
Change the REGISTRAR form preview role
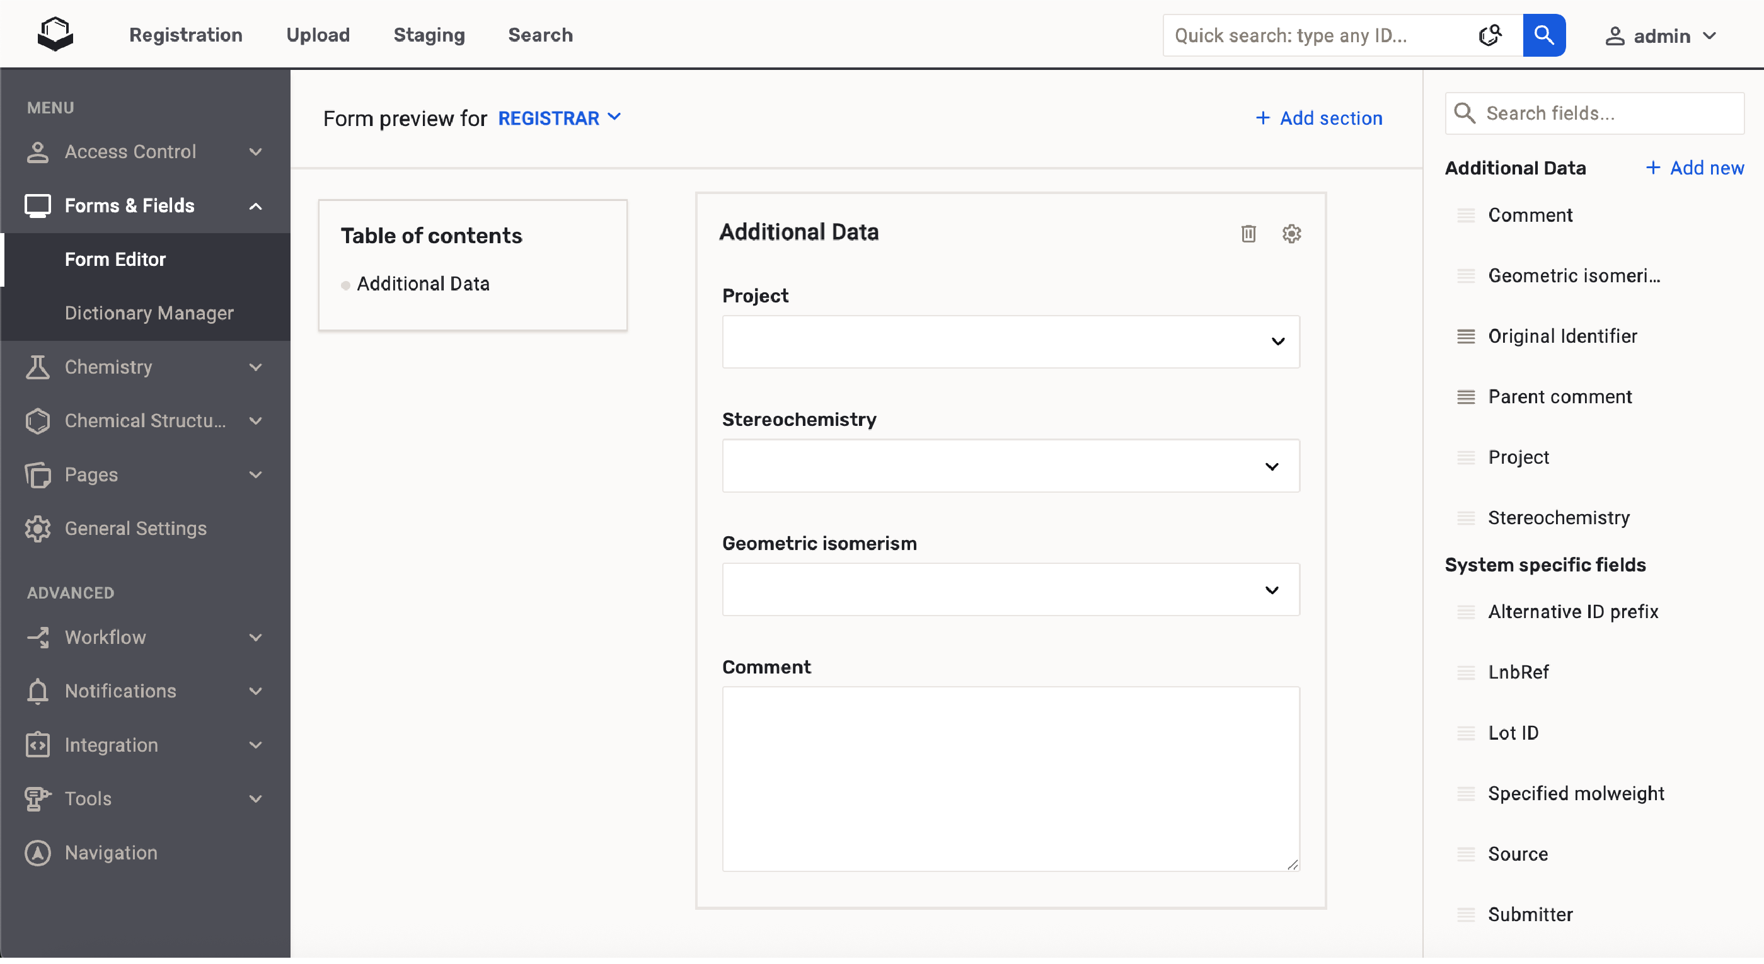tap(559, 118)
